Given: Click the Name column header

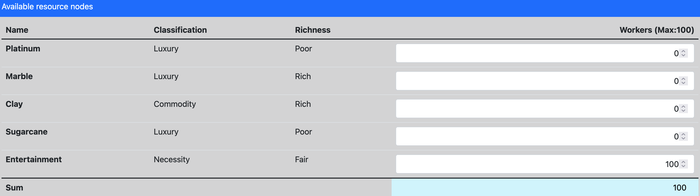Looking at the screenshot, I should coord(17,30).
